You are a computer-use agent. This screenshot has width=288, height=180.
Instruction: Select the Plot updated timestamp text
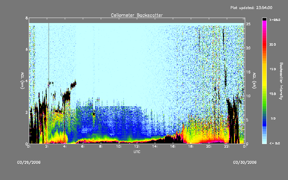[x=251, y=7]
